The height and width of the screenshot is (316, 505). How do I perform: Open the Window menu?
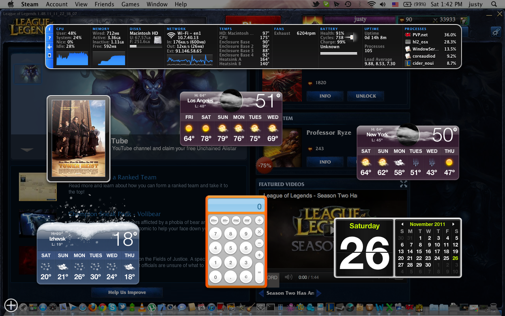(x=157, y=4)
